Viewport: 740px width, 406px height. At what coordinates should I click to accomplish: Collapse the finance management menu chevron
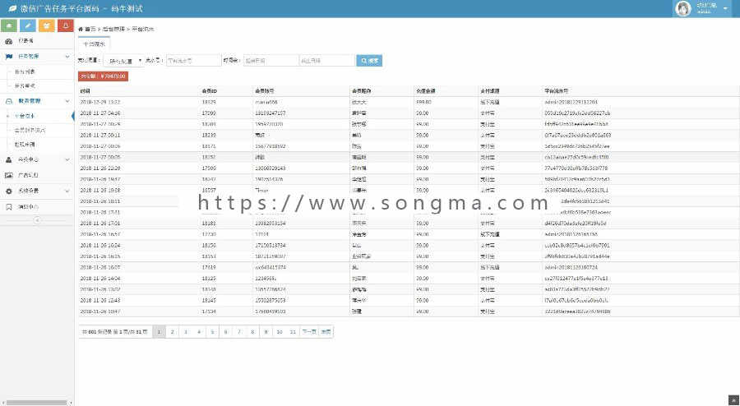[67, 101]
